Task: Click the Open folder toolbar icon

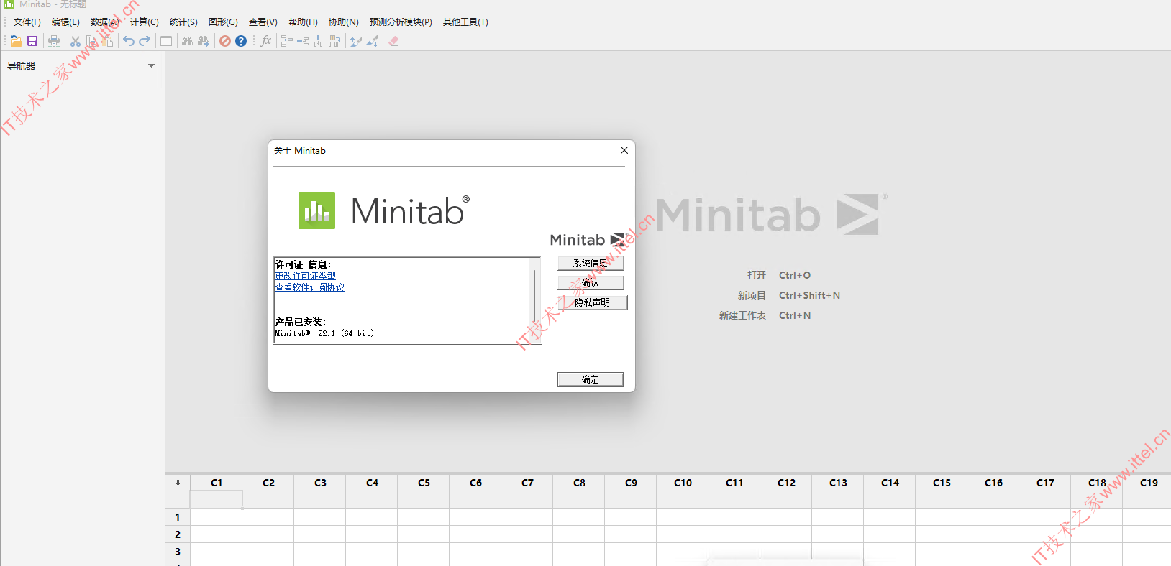Action: pyautogui.click(x=16, y=41)
